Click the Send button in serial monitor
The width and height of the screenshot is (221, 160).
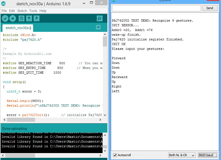pos(210,8)
